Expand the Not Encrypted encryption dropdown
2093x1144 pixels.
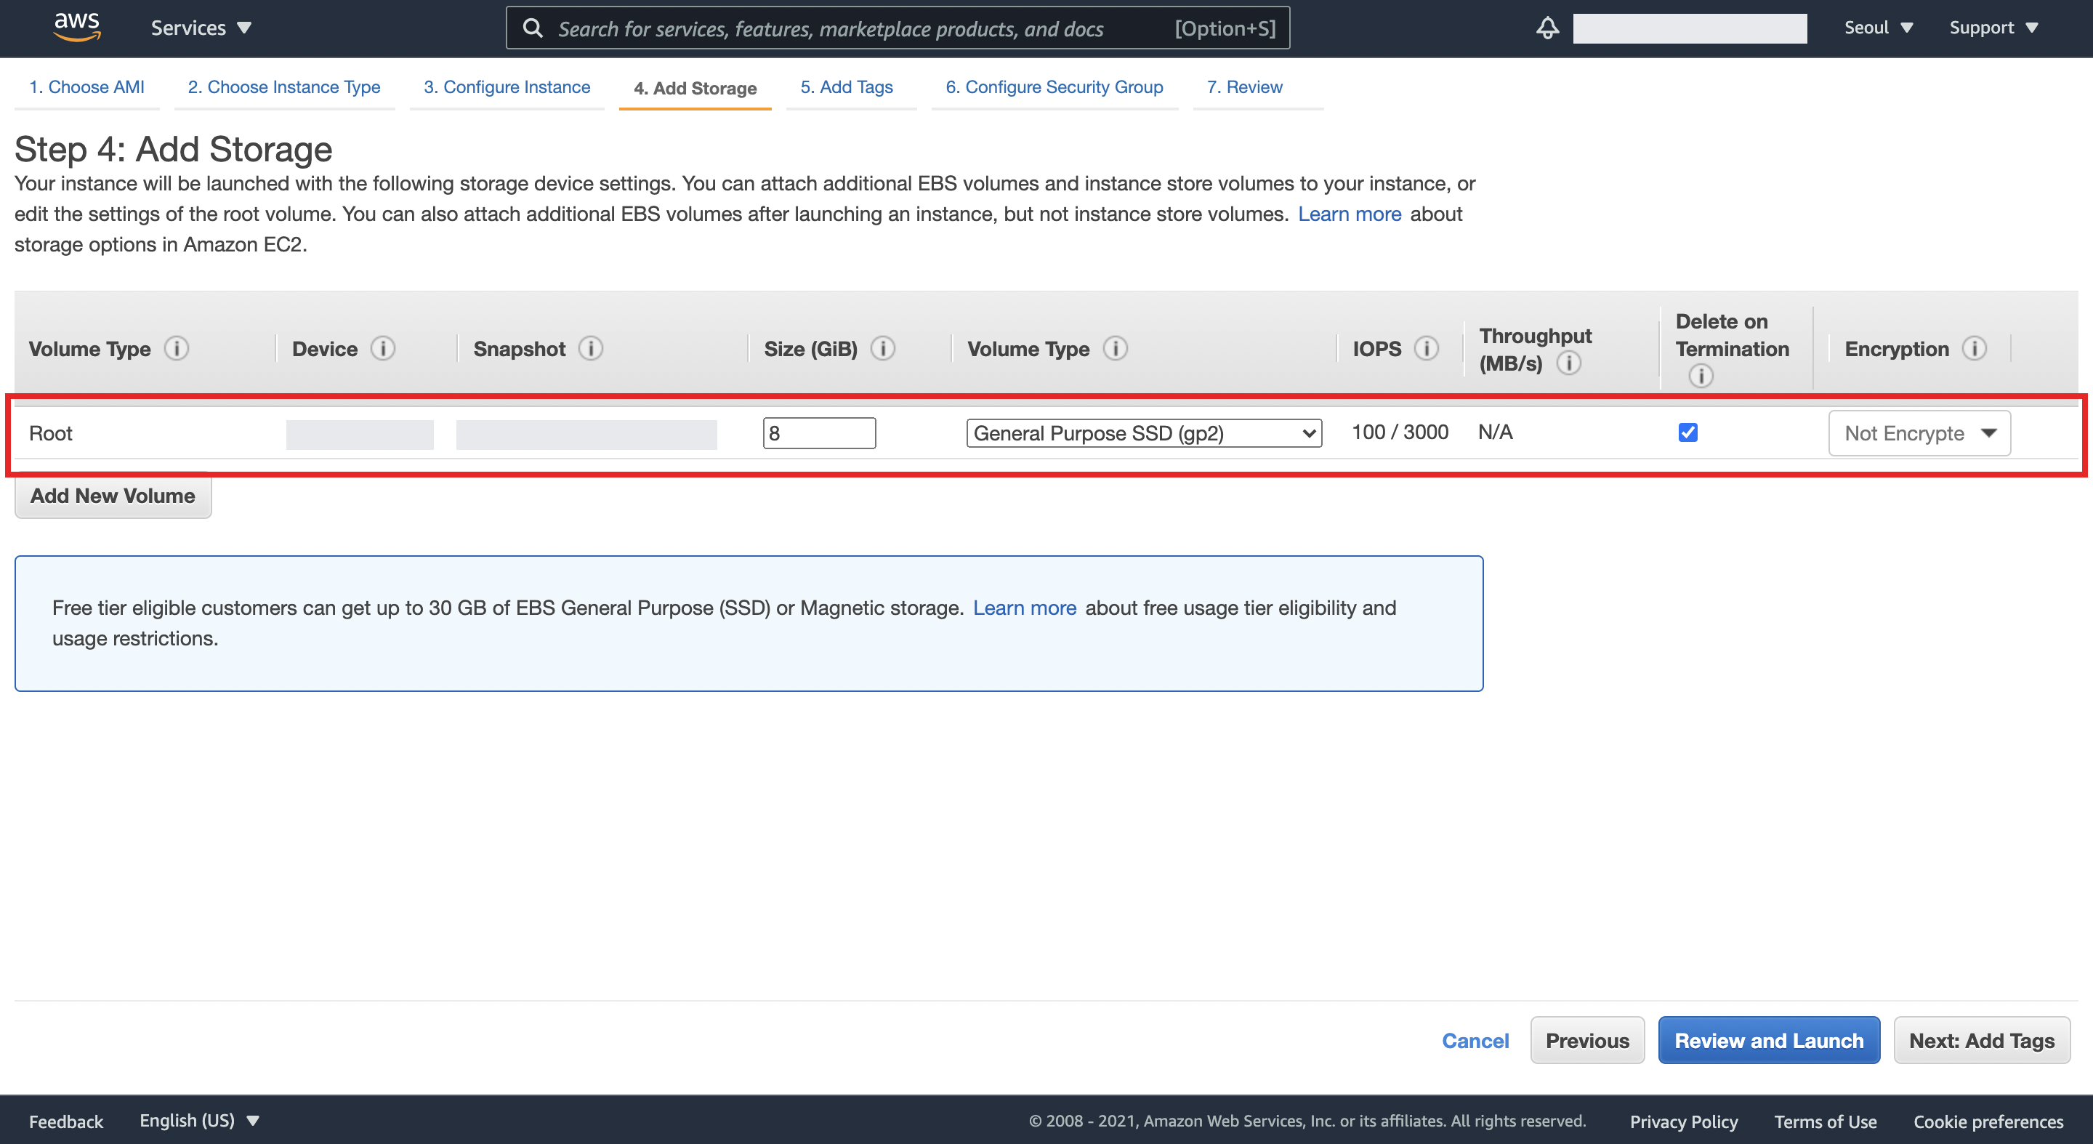1919,433
